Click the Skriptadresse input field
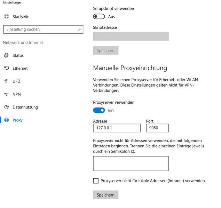 click(131, 36)
